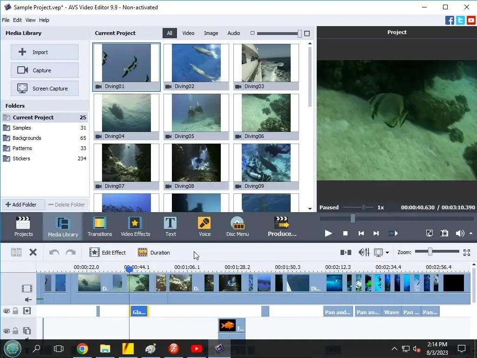
Task: Mute the preview volume speaker
Action: point(460,234)
